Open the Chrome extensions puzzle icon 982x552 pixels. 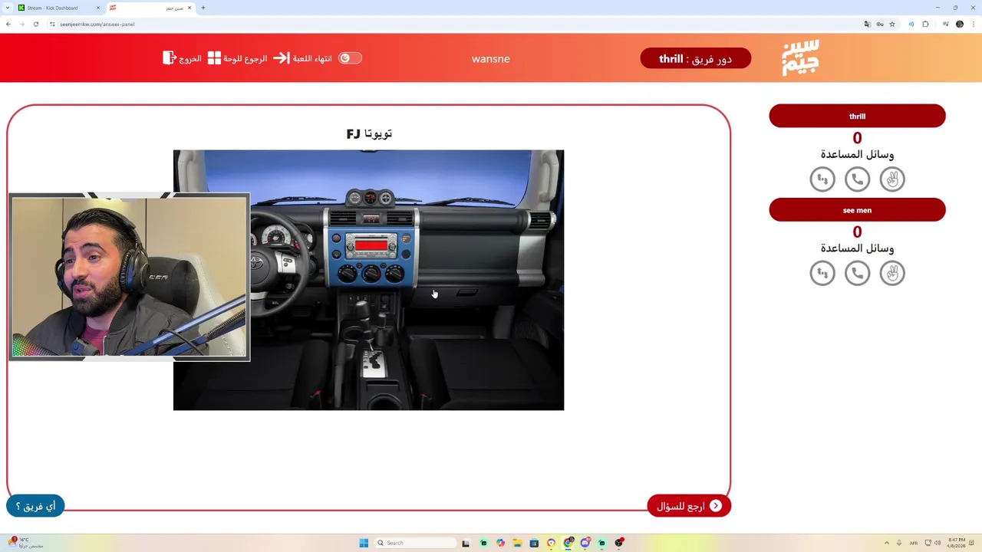tap(925, 24)
